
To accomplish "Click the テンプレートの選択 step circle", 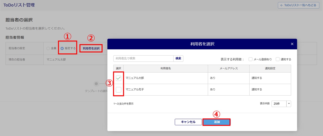I will [x=96, y=84].
